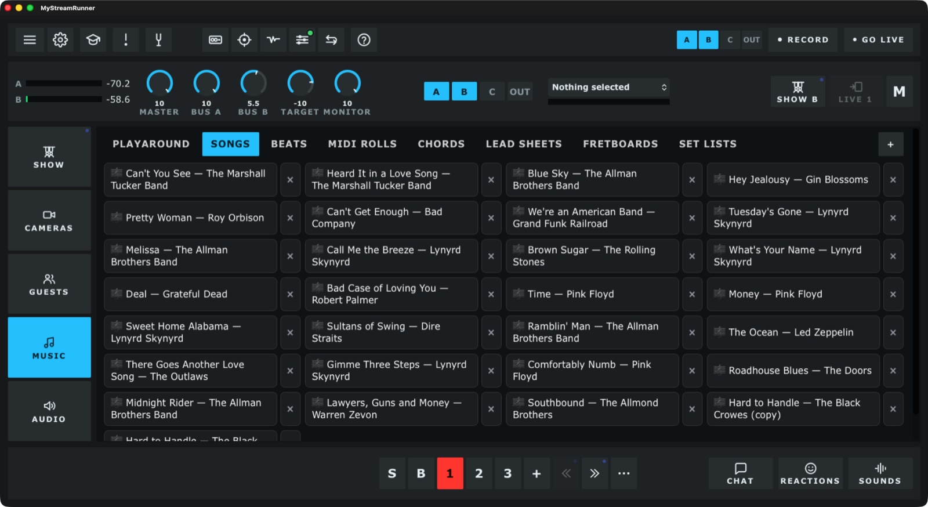Click the Show B button
The height and width of the screenshot is (507, 928).
797,92
